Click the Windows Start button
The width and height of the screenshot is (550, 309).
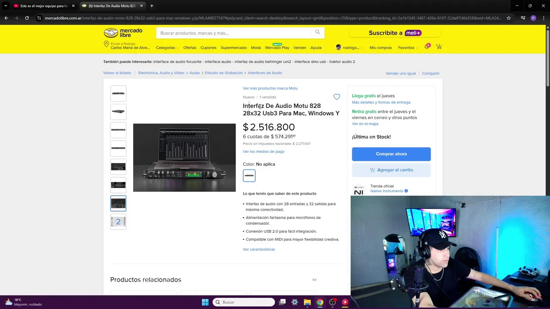205,302
